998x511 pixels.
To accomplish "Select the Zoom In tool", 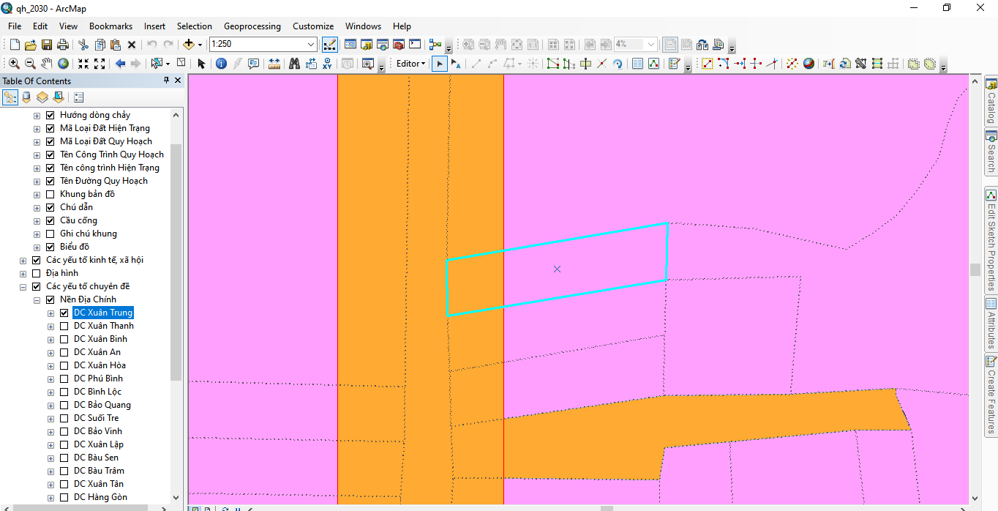I will pyautogui.click(x=14, y=64).
